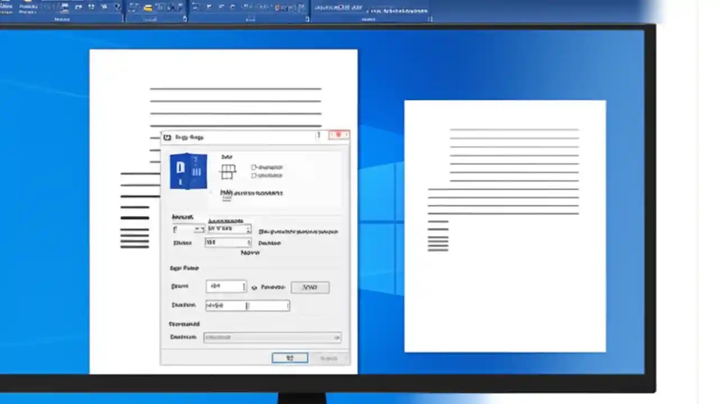Click the Cancel button in the dialog
Screen dimensions: 719x404
(x=329, y=358)
